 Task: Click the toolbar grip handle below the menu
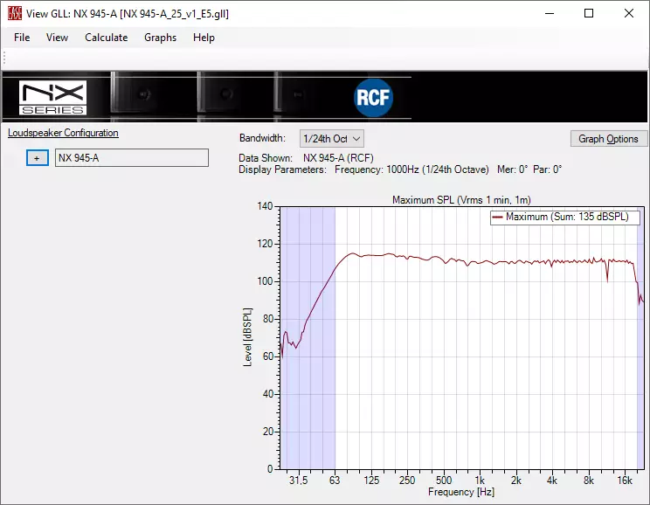(x=4, y=58)
